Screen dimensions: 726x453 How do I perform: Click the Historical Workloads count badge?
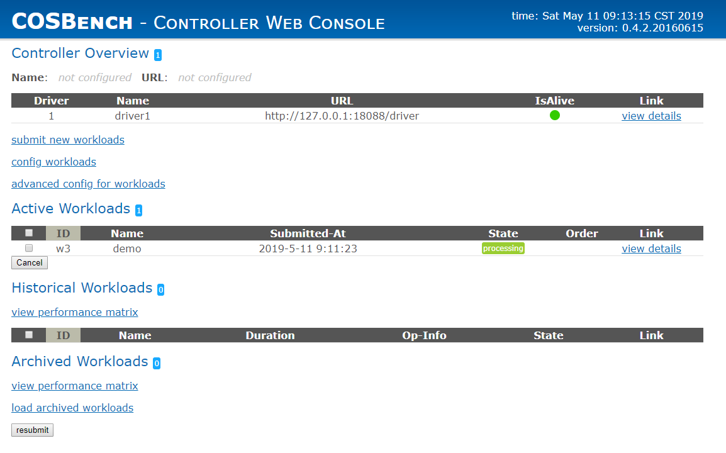click(x=160, y=290)
